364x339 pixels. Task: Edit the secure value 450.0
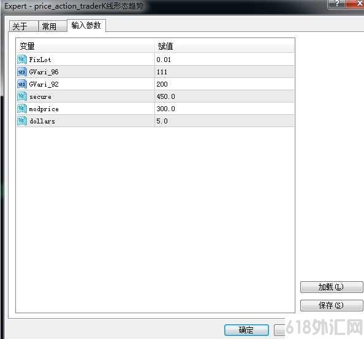pyautogui.click(x=224, y=96)
